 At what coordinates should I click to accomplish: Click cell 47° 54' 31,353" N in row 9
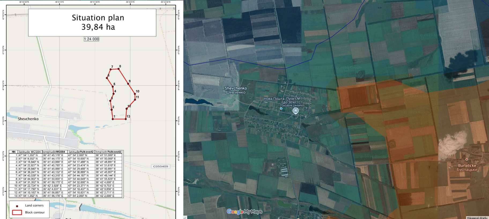click(x=30, y=182)
